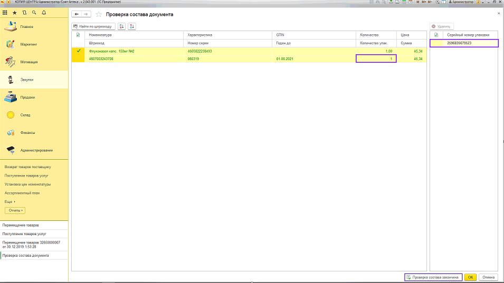The height and width of the screenshot is (283, 504).
Task: Click the sort ascending icon button
Action: (122, 26)
